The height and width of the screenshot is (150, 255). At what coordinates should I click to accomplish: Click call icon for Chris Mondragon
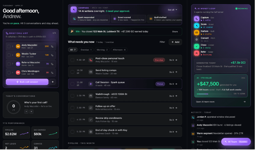click(52, 73)
